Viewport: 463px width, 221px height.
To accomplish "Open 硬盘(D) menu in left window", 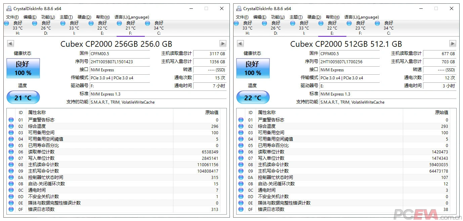I will click(x=84, y=17).
